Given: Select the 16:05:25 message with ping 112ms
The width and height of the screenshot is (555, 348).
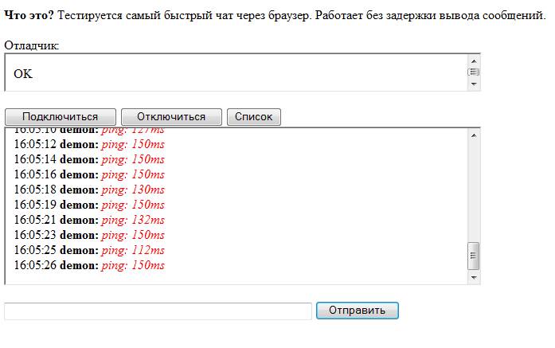Looking at the screenshot, I should 89,250.
